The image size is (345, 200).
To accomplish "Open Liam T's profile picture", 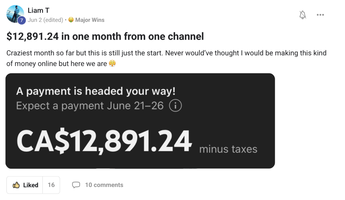I will tap(14, 13).
